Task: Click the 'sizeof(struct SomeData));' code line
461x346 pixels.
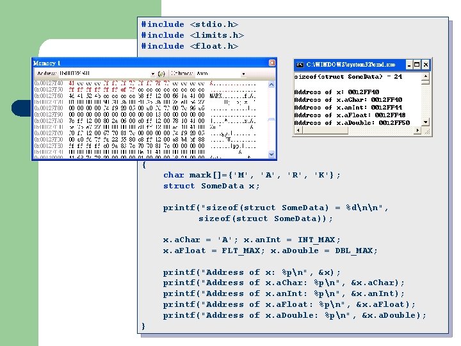Action: pos(266,218)
